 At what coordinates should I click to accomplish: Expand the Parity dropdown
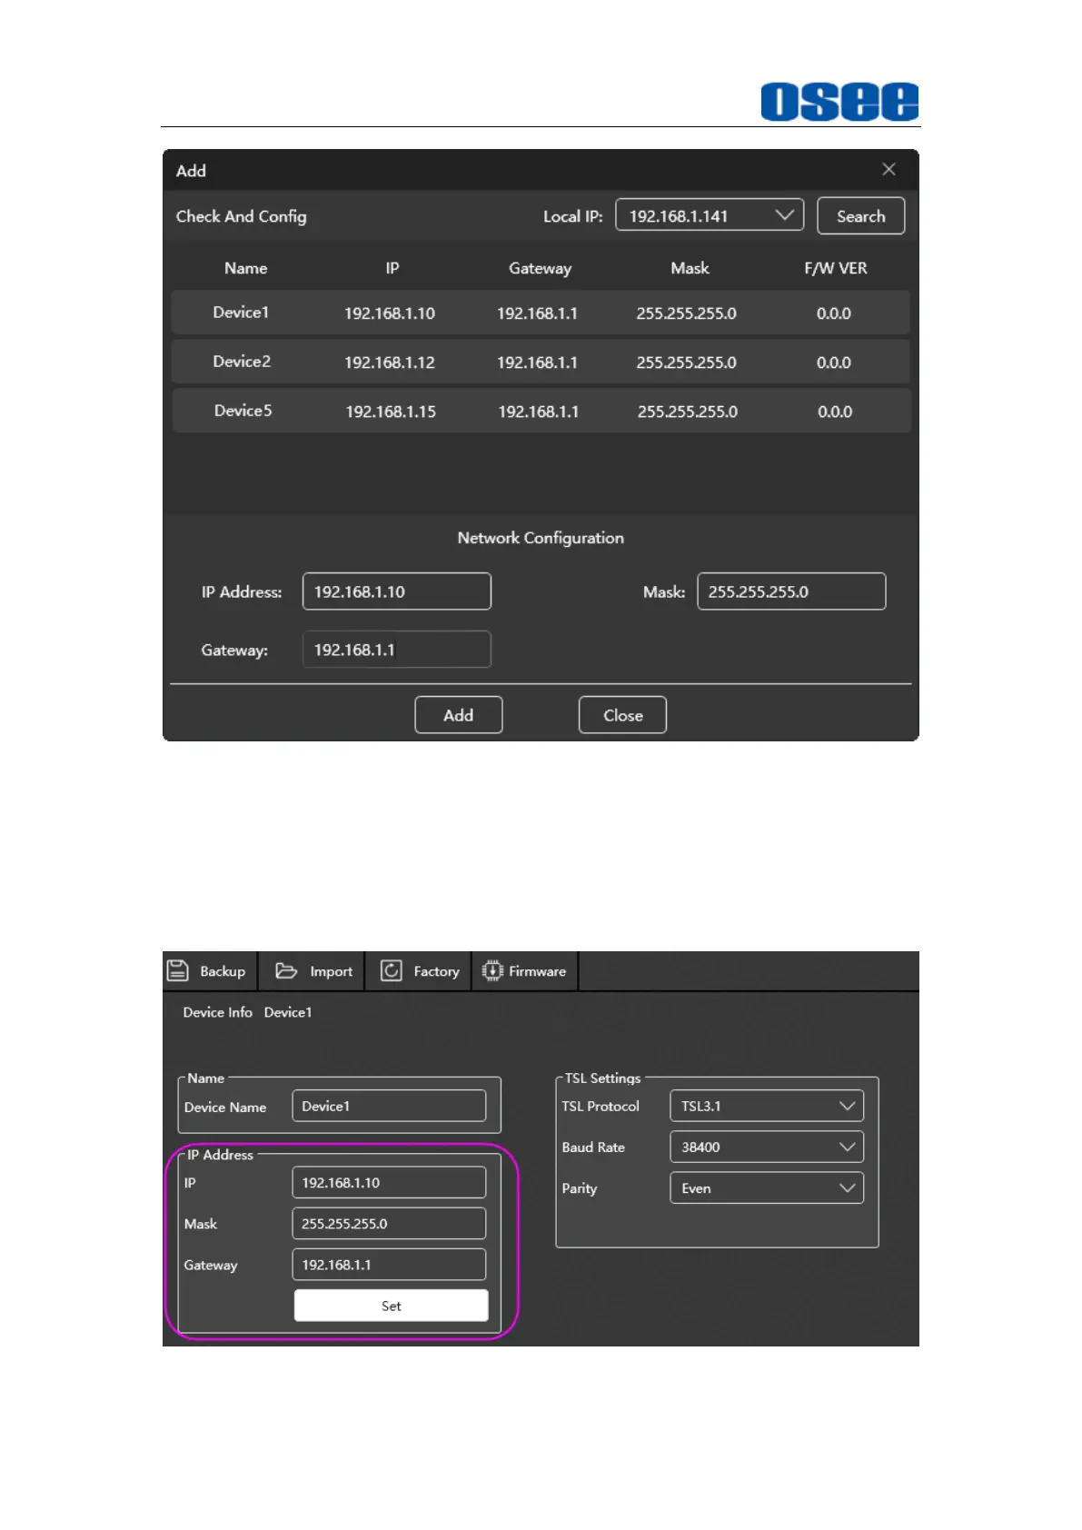click(766, 1187)
